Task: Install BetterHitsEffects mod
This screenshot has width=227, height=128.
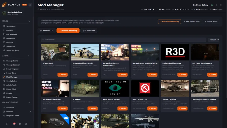Action: tap(123, 75)
